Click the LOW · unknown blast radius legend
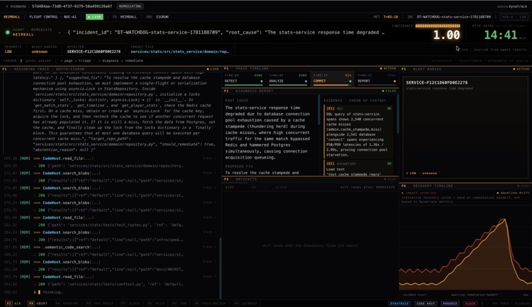The width and height of the screenshot is (532, 307). tap(421, 174)
